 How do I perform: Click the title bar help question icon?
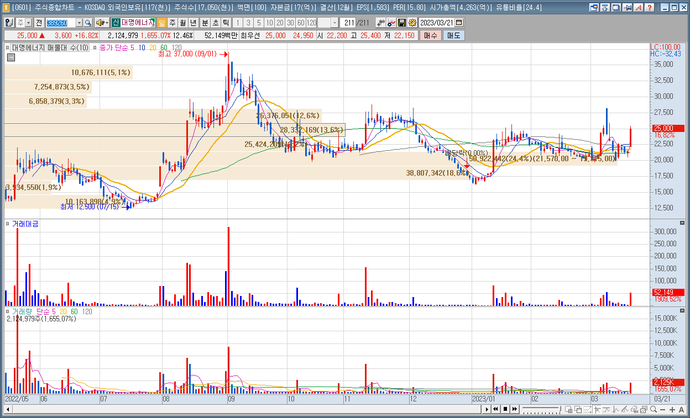649,8
